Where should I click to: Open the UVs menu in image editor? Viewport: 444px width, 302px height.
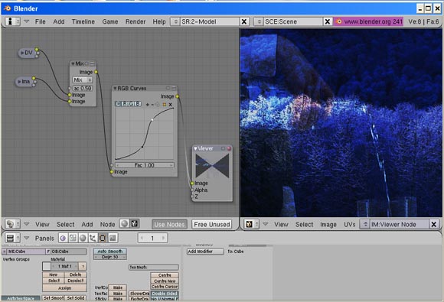tap(349, 224)
